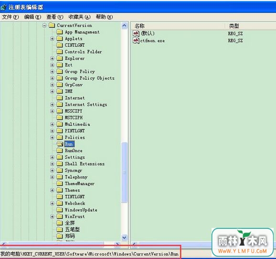
Task: Click the tree vertical scrollbar thumb
Action: click(124, 173)
